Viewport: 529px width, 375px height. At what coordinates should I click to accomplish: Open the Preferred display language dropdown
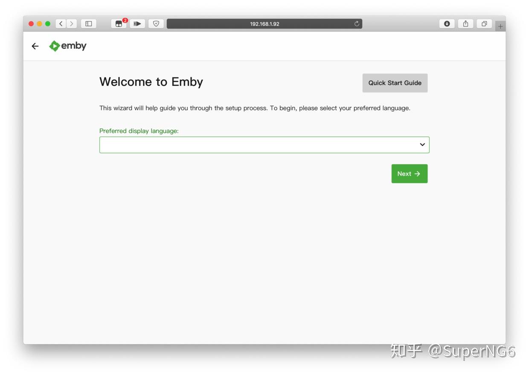[264, 144]
